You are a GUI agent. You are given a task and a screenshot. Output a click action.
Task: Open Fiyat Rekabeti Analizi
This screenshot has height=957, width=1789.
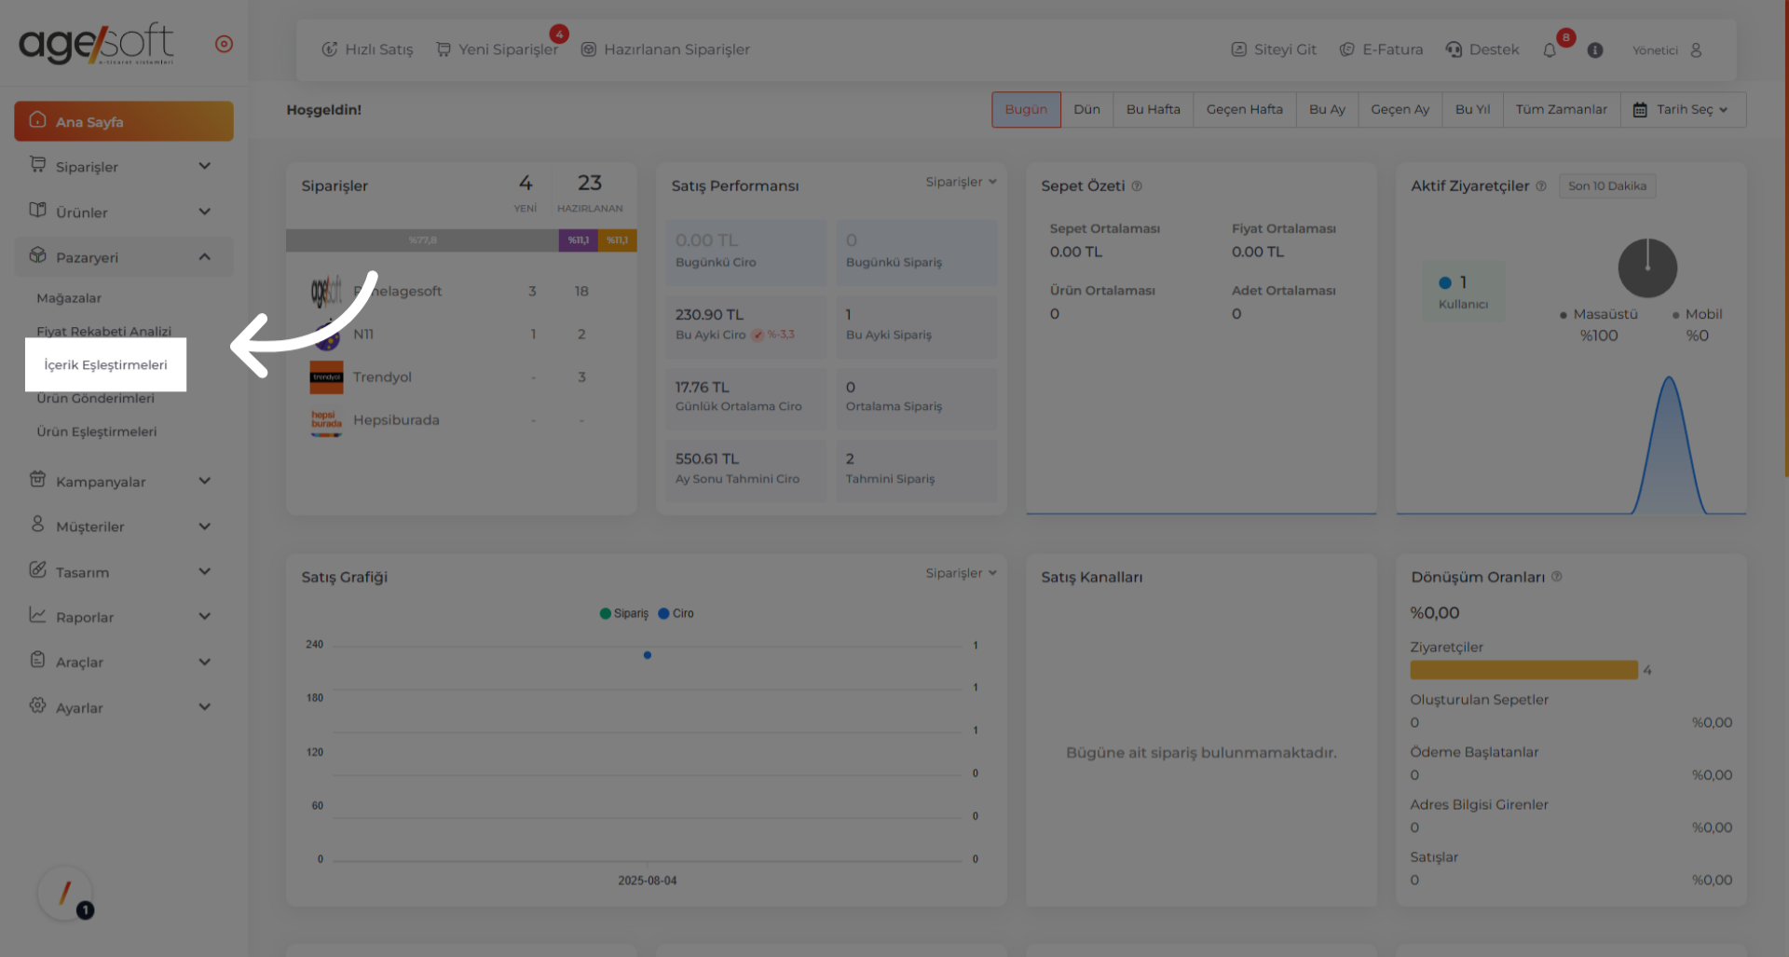pos(104,331)
